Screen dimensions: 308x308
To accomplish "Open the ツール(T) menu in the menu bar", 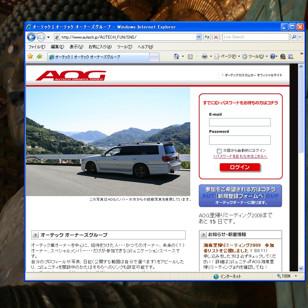I will 125,47.
